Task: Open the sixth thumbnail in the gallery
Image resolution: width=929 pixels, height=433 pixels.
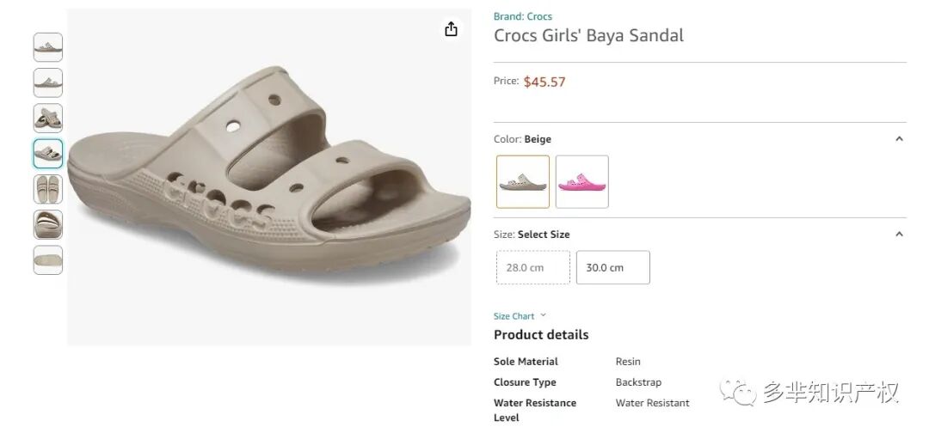Action: [48, 224]
